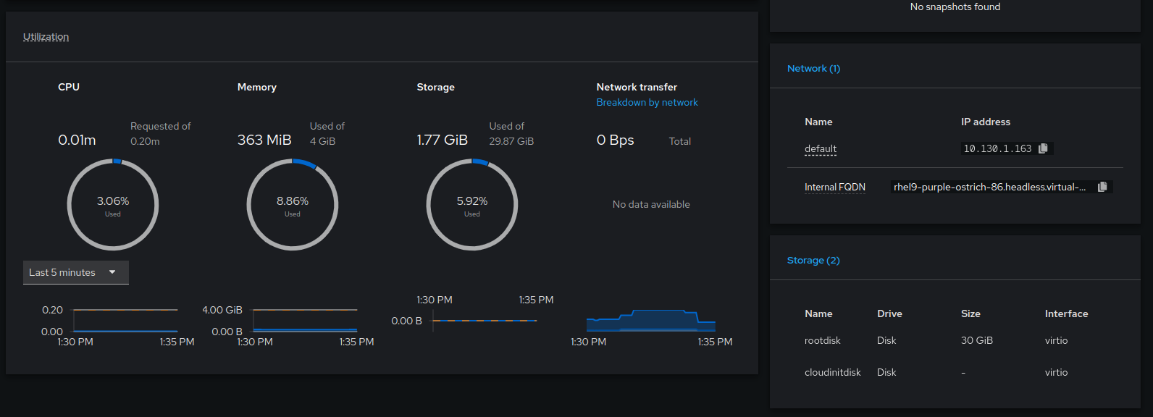This screenshot has height=417, width=1153.
Task: Click the memory usage line graph
Action: (305, 321)
